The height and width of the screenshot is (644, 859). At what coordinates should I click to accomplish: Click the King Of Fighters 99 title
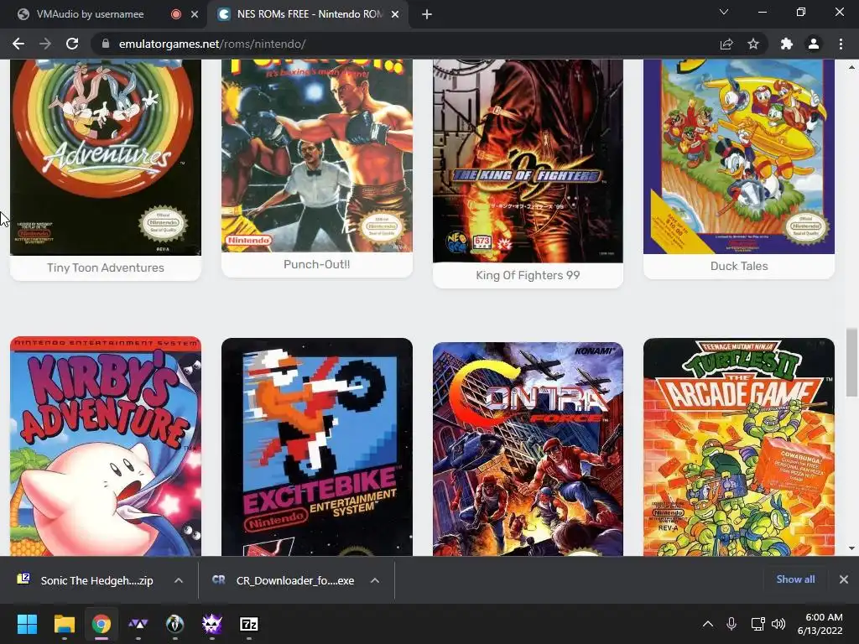tap(528, 275)
